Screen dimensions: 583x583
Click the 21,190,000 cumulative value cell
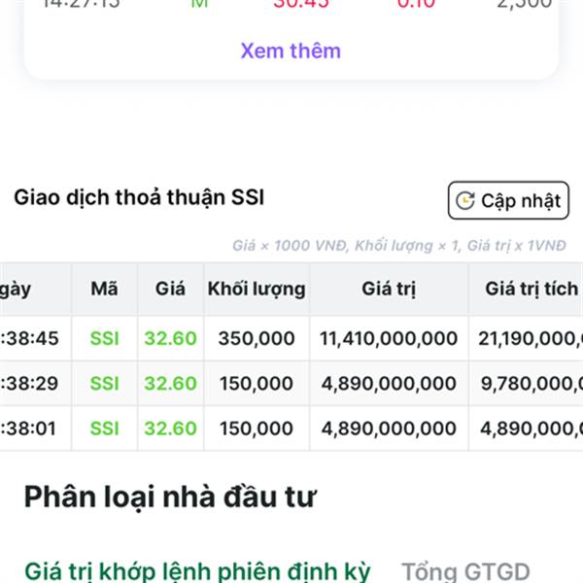point(530,339)
